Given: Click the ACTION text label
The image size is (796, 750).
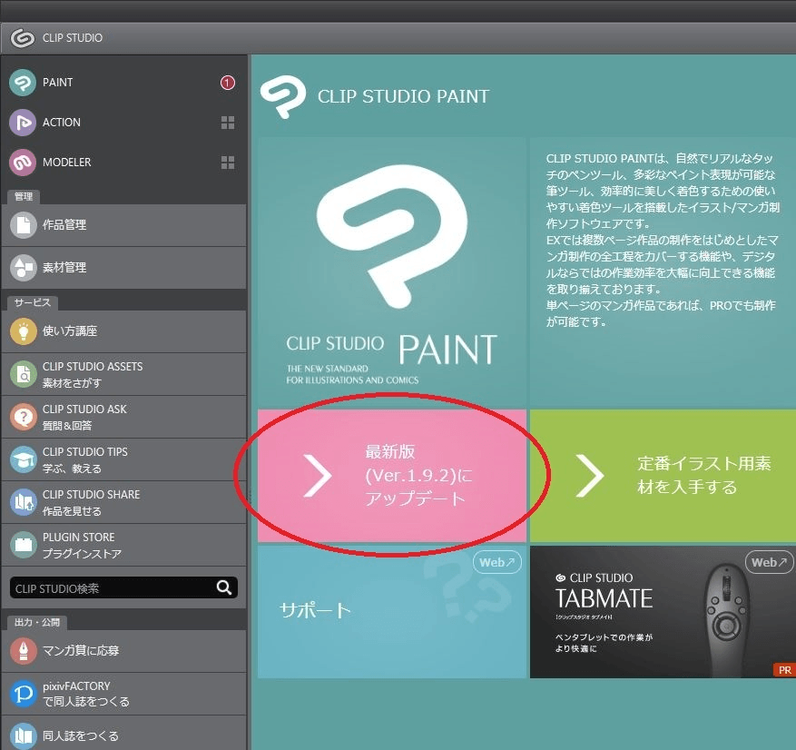Looking at the screenshot, I should tap(62, 123).
